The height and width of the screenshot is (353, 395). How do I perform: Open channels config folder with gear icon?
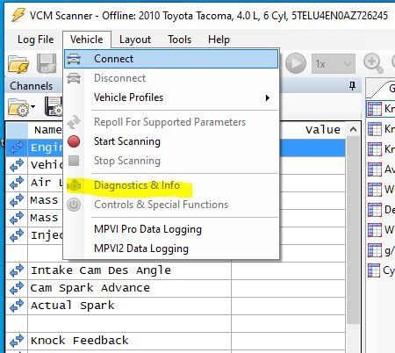[18, 107]
